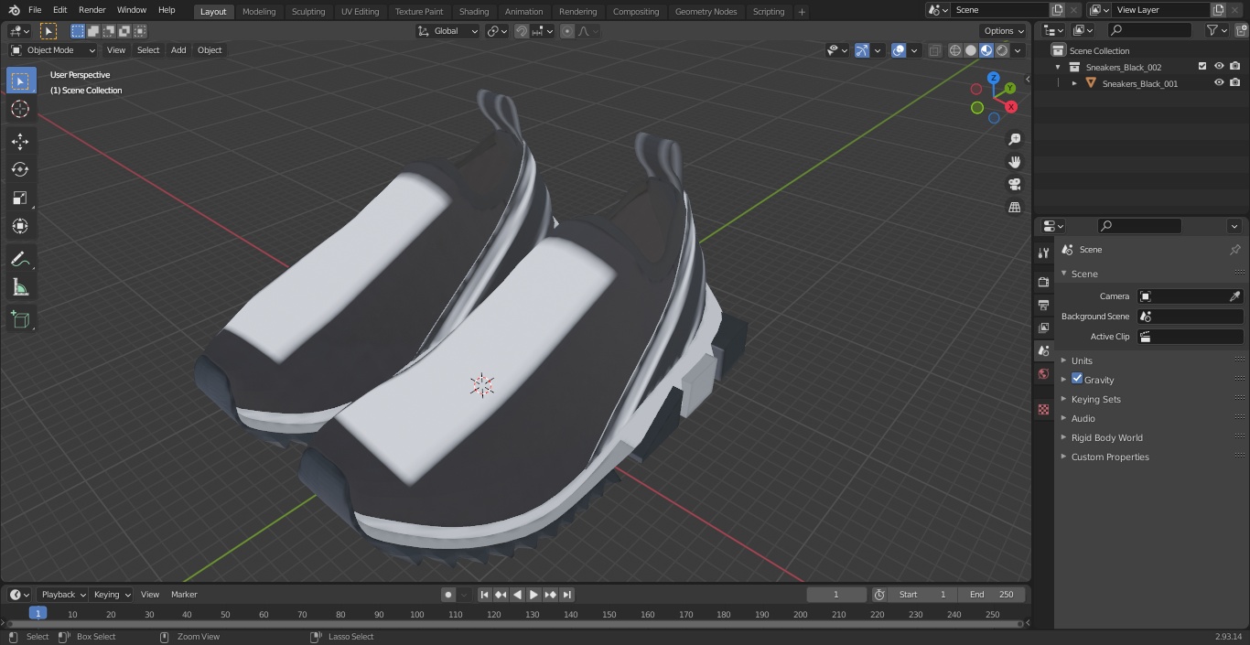Hide Sneakers_Black_002 collection in viewport
1250x645 pixels.
[x=1219, y=67]
